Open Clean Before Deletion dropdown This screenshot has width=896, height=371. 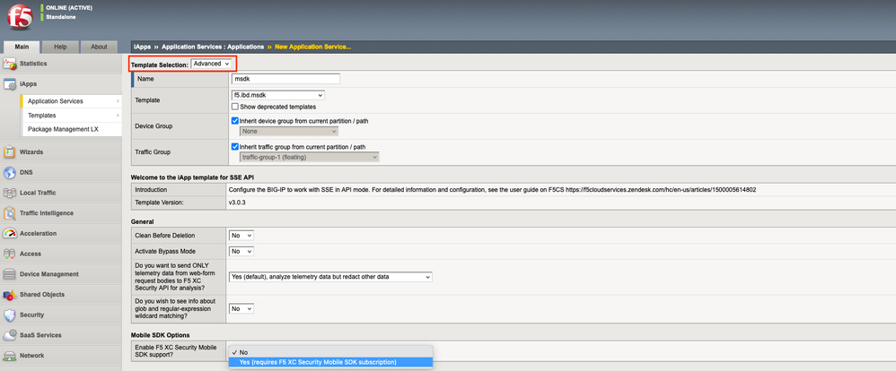(x=242, y=235)
